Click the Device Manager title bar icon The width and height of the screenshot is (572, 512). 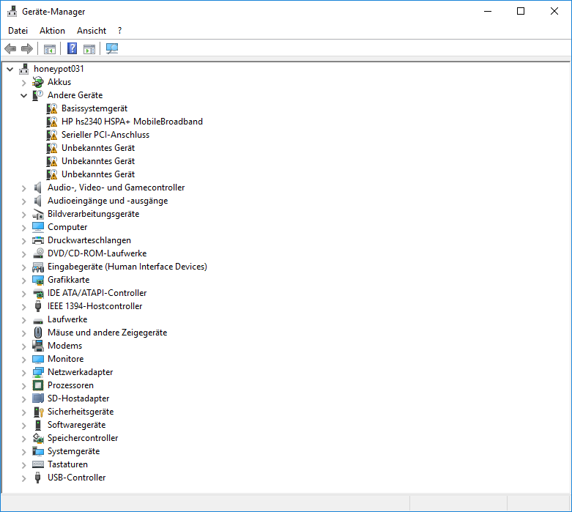[x=12, y=11]
